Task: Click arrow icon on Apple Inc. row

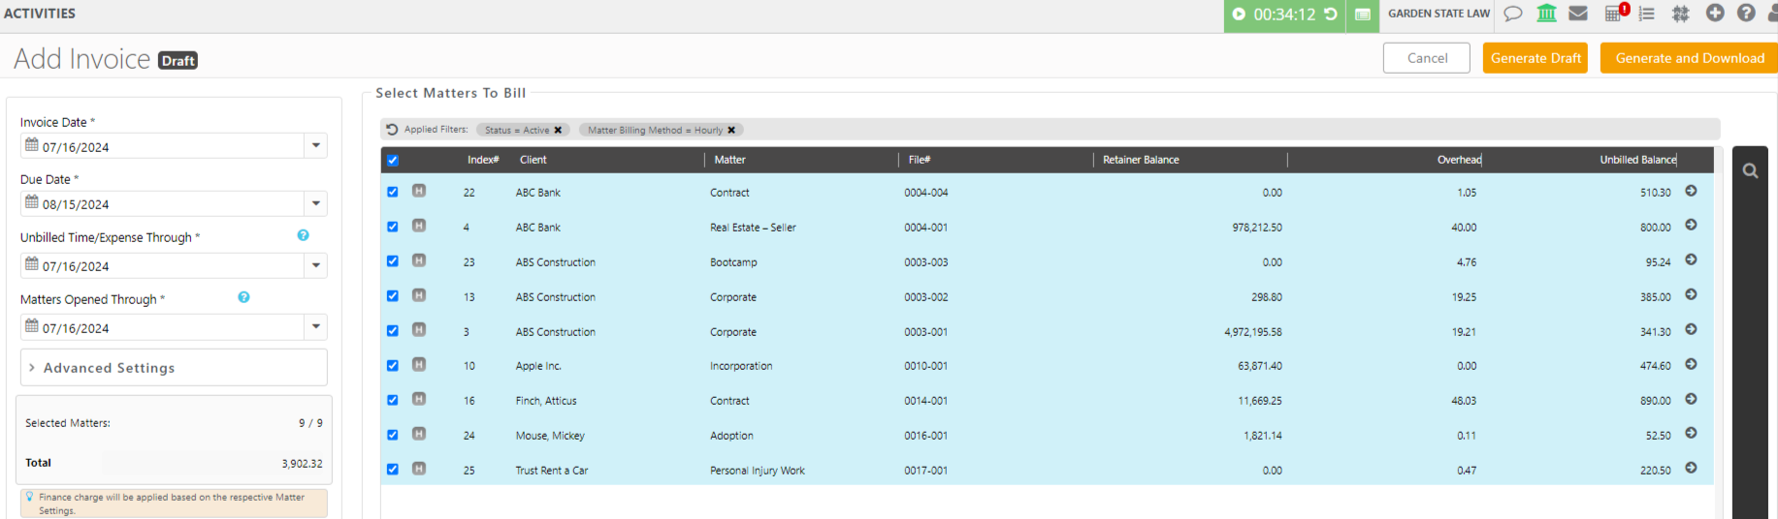Action: click(1691, 365)
